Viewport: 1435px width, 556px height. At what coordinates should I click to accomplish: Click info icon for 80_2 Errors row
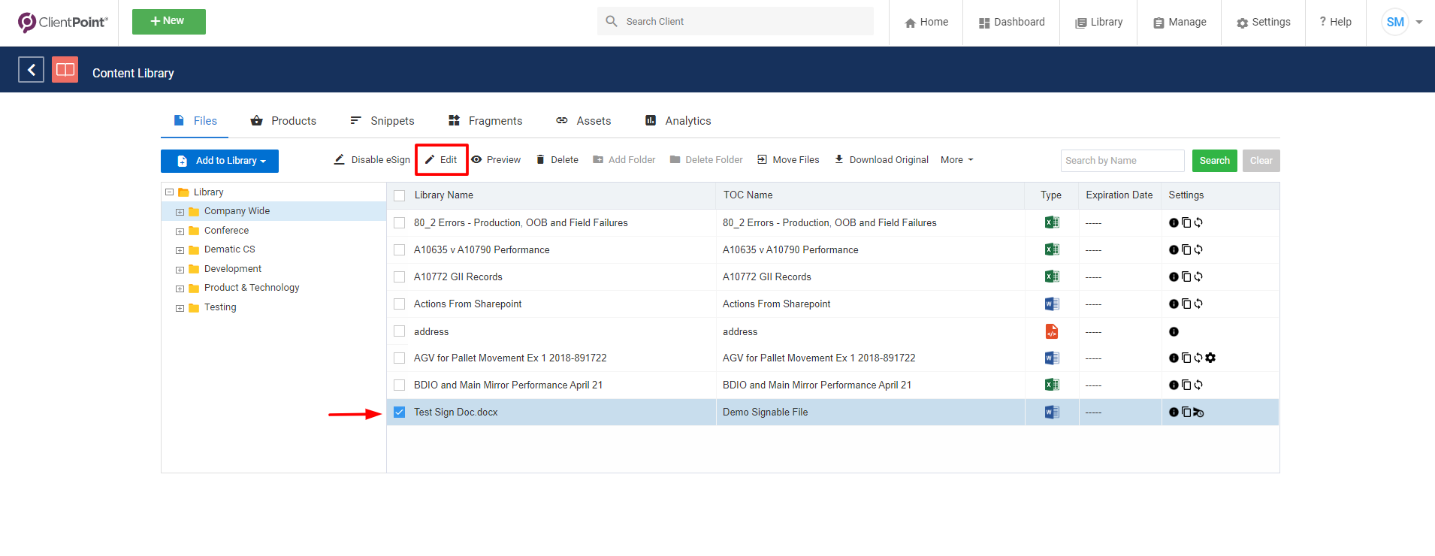[1174, 222]
